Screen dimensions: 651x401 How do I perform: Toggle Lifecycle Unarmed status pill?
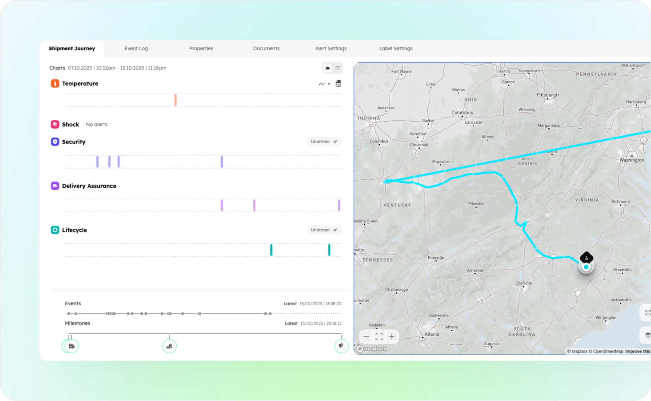(x=324, y=230)
